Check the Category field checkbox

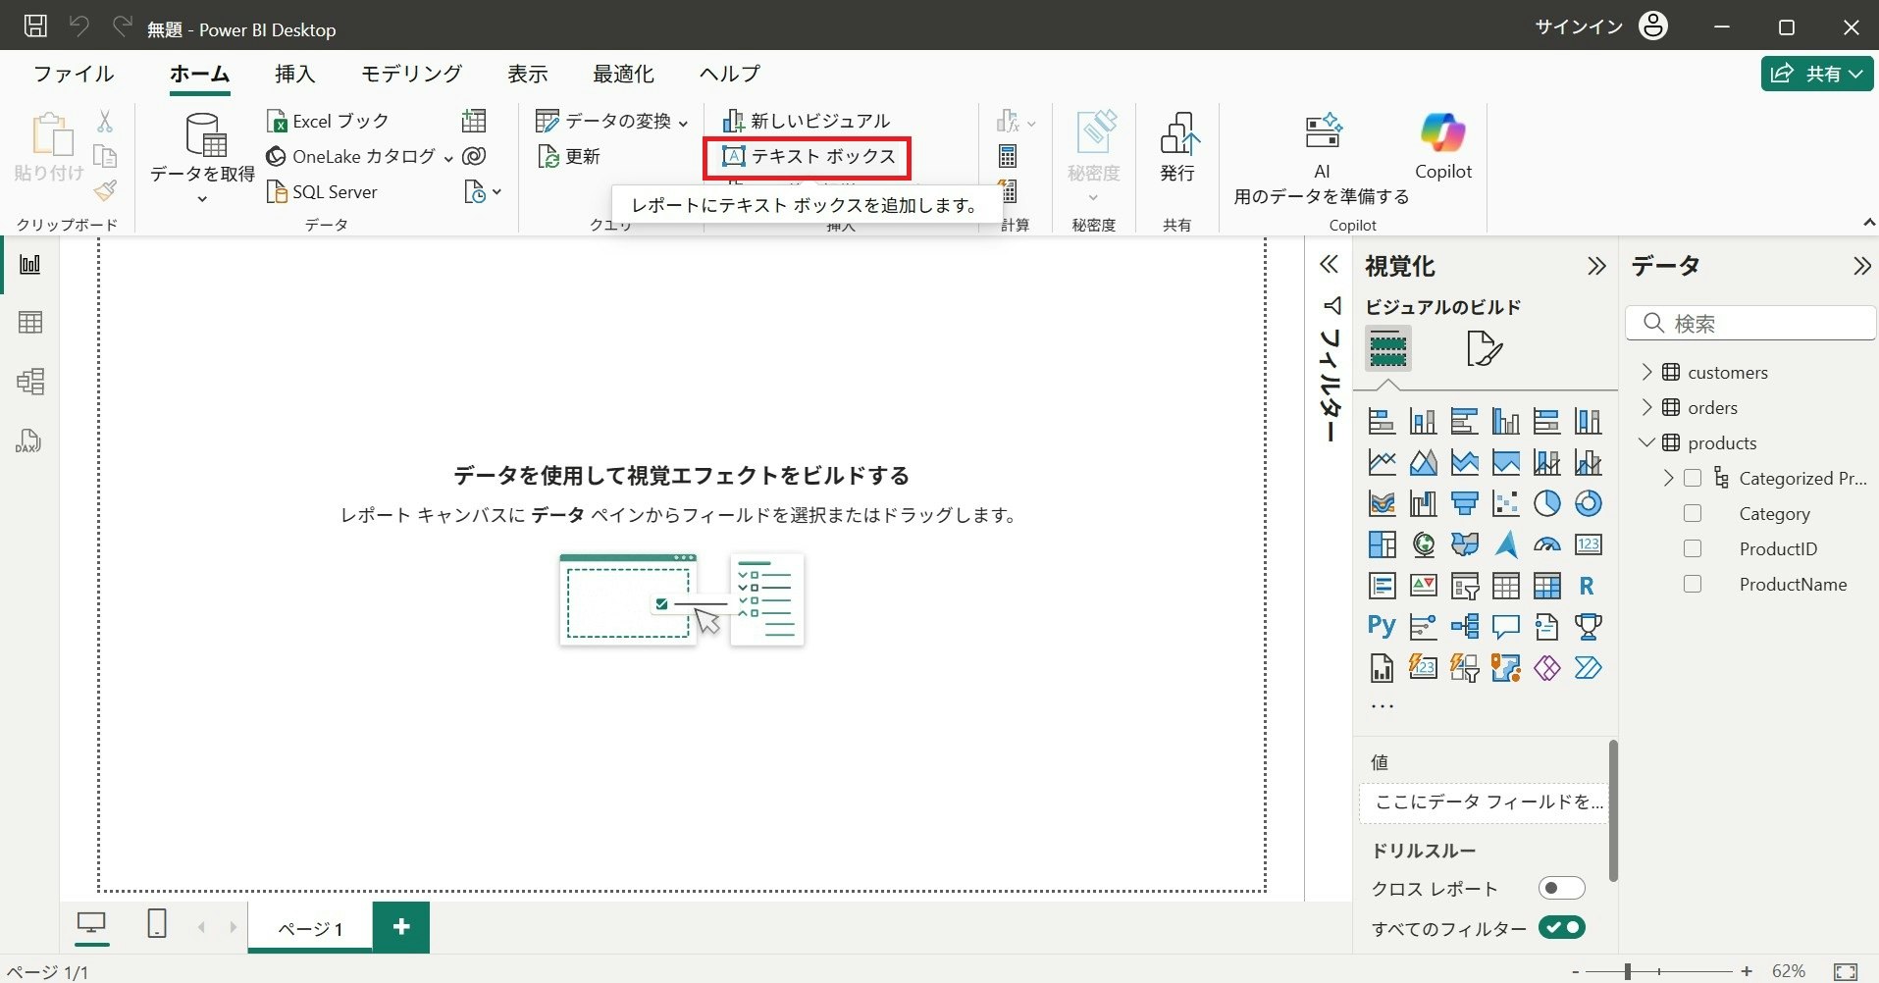coord(1693,514)
